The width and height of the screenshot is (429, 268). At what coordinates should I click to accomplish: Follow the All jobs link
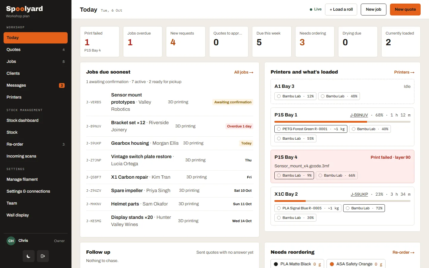(244, 72)
